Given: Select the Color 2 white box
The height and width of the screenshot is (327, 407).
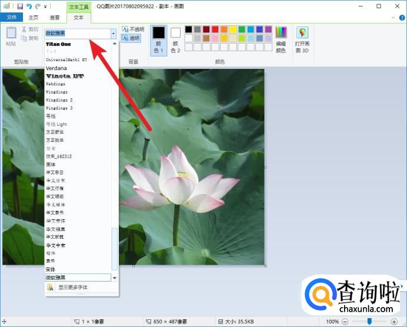Looking at the screenshot, I should (x=175, y=33).
